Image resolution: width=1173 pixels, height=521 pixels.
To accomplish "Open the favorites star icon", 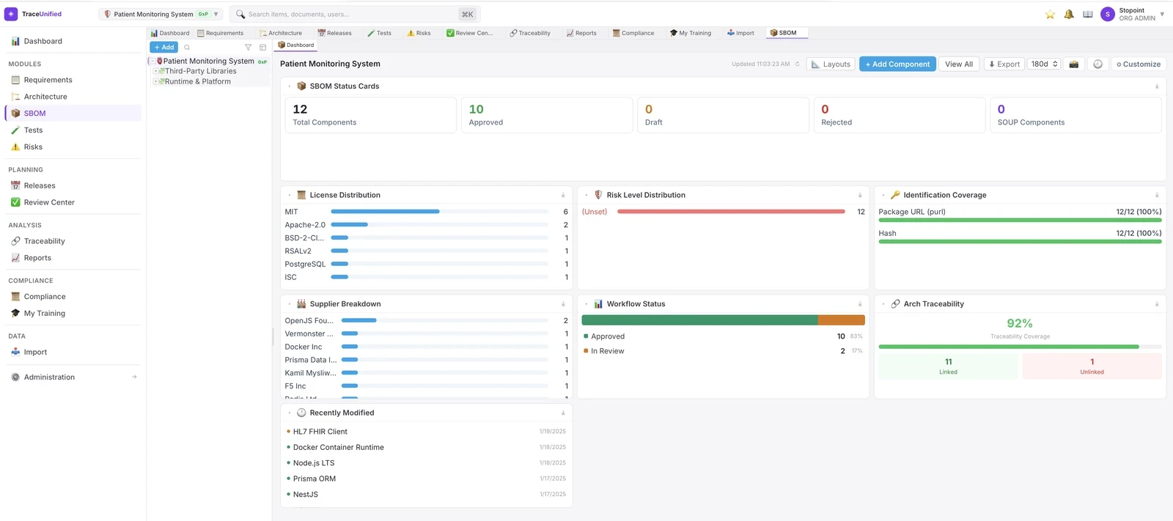I will [x=1050, y=14].
